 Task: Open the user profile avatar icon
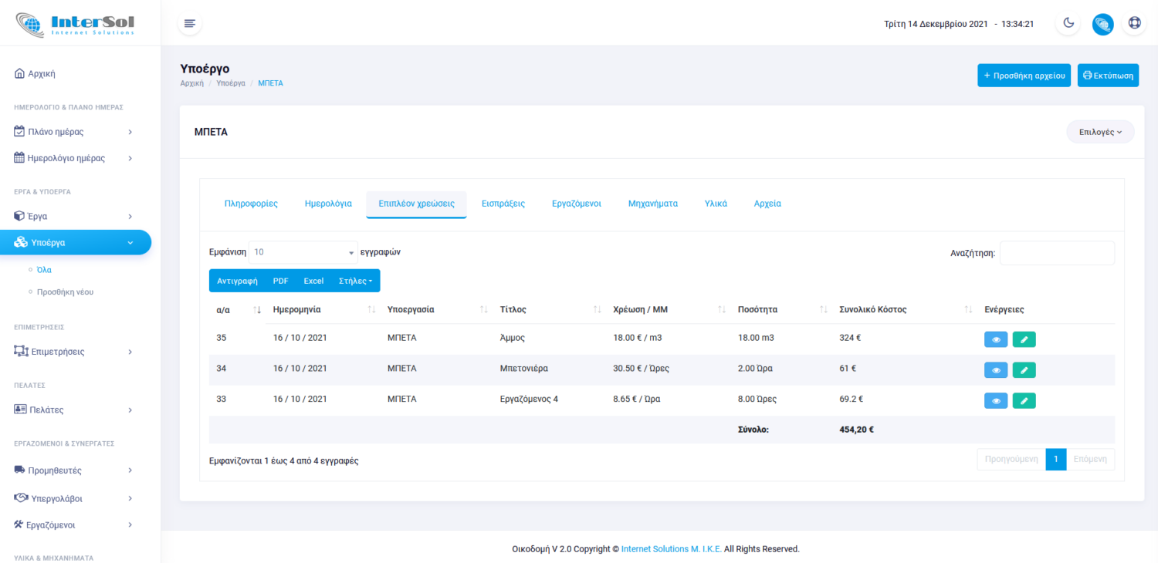tap(1102, 24)
